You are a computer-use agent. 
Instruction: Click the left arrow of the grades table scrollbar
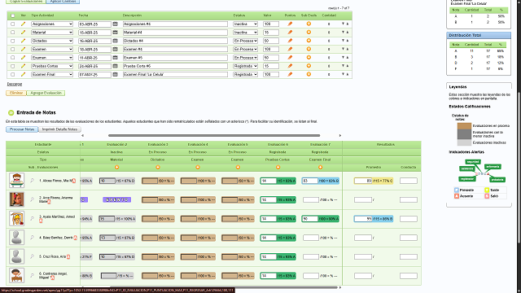82,136
